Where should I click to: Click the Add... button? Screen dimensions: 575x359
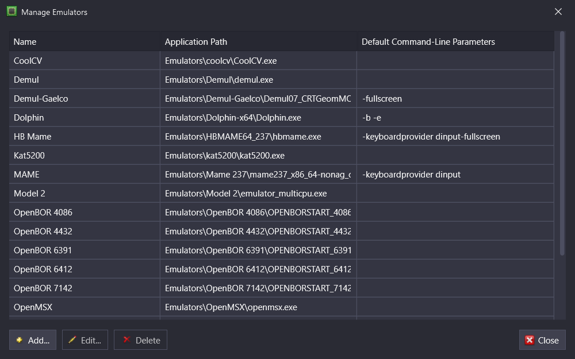(x=33, y=340)
